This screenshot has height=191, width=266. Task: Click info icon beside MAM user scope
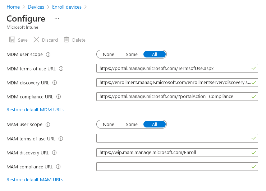pyautogui.click(x=48, y=125)
